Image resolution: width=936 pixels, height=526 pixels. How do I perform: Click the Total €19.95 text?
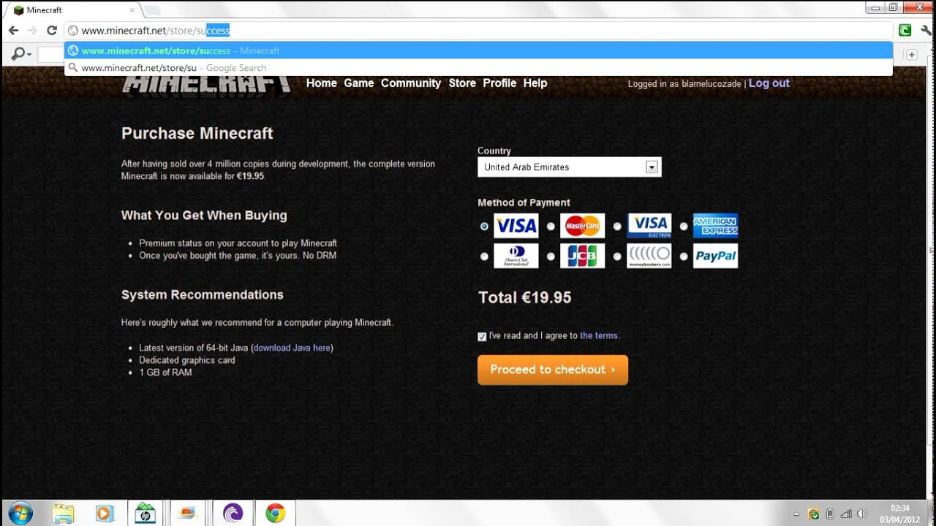(x=525, y=297)
